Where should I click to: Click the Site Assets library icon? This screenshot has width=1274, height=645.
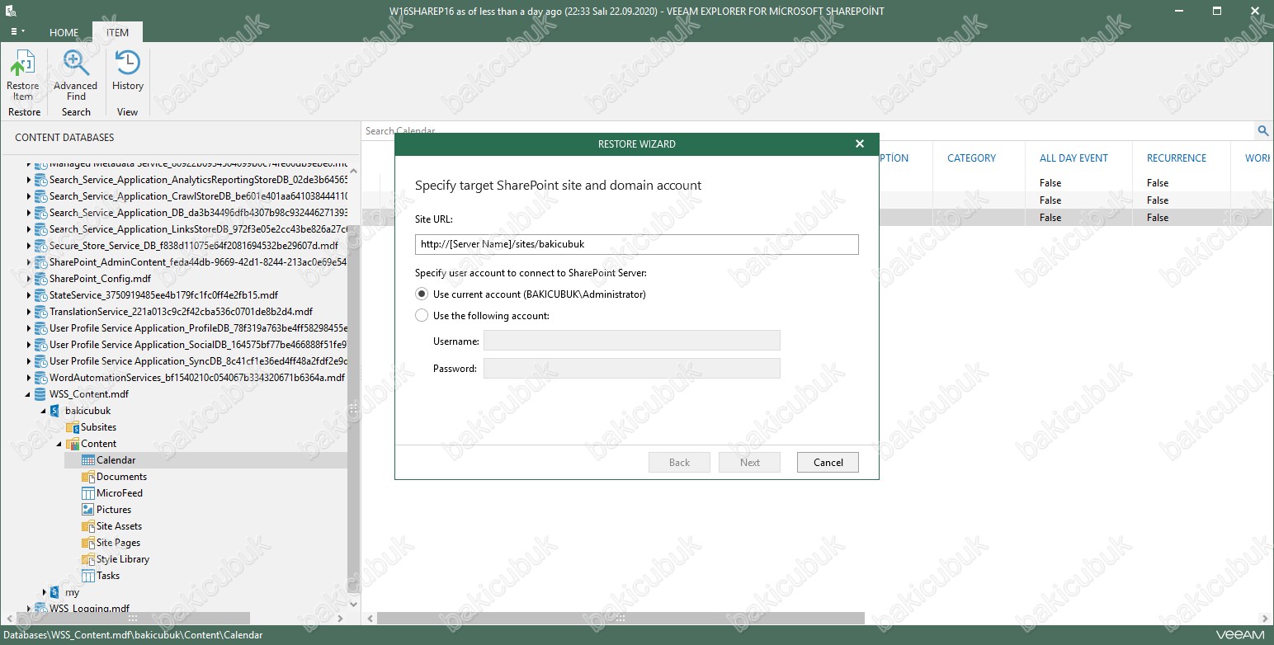click(x=88, y=526)
